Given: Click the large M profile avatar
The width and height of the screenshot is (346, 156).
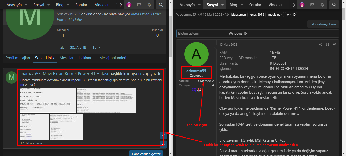Looking at the screenshot, I should (30, 22).
